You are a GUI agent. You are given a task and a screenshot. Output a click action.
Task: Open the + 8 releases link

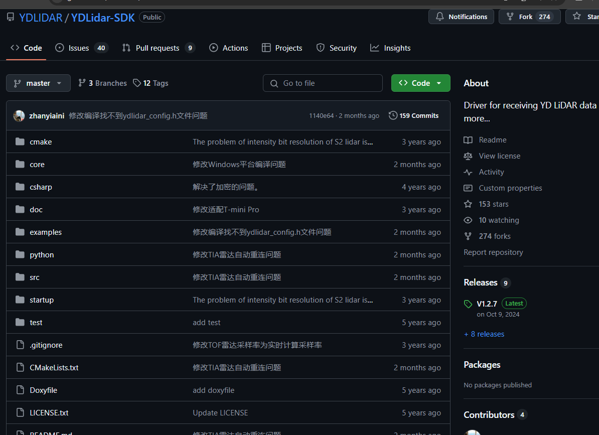[x=484, y=334]
